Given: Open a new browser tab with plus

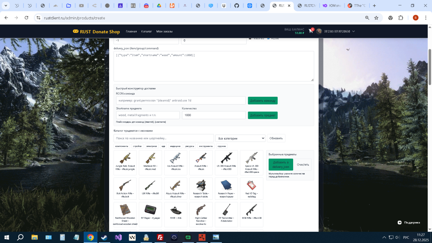Looking at the screenshot, I should [x=375, y=5].
